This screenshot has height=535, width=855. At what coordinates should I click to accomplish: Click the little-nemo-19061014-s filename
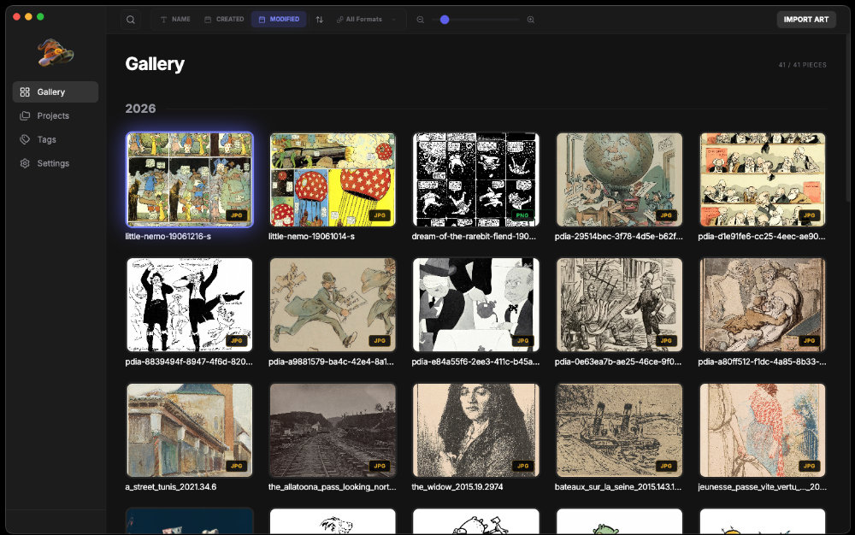(311, 237)
